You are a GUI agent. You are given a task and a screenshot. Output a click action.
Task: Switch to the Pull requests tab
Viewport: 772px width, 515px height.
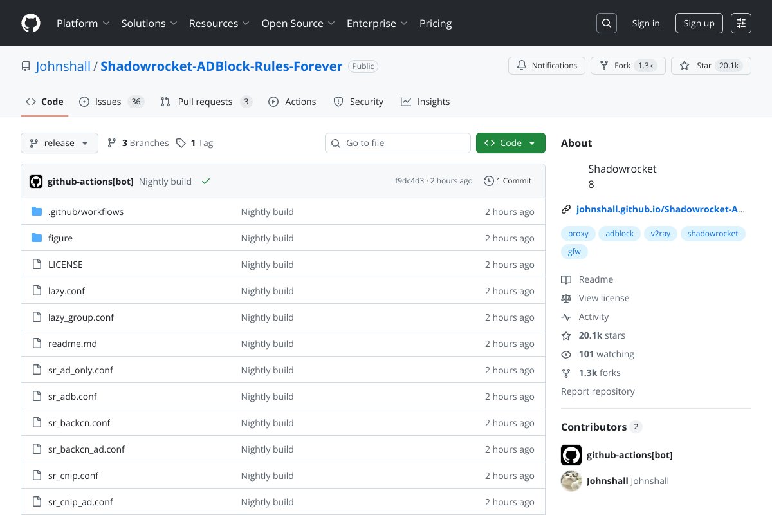coord(206,102)
